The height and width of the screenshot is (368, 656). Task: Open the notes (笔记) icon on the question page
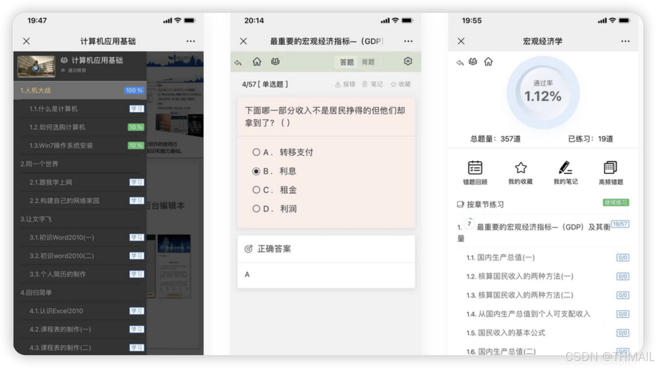click(373, 84)
